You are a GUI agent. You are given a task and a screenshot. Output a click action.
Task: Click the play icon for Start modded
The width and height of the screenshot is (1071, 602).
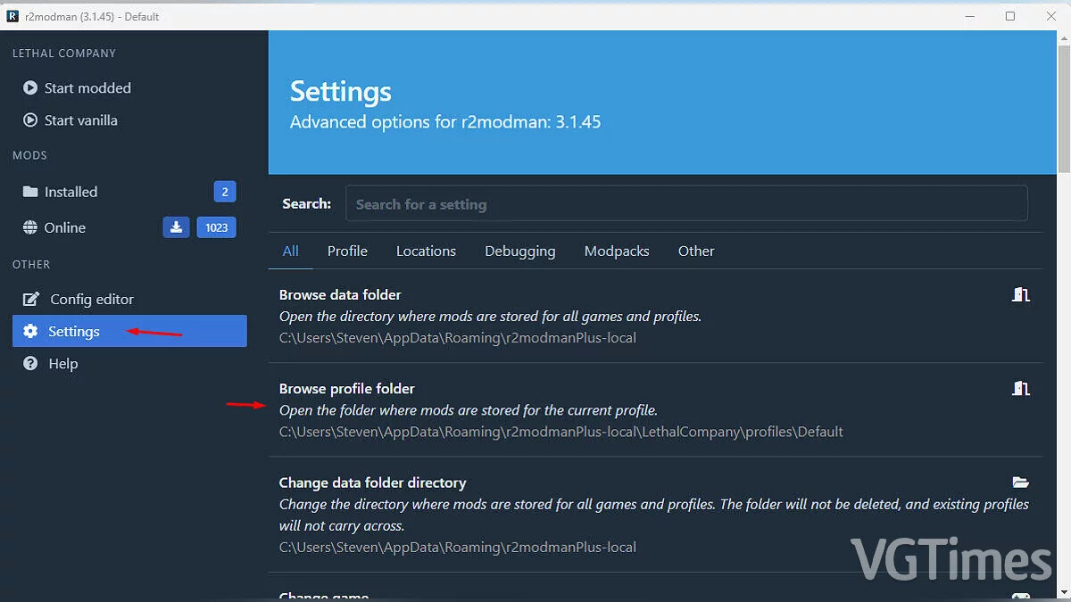[x=30, y=88]
